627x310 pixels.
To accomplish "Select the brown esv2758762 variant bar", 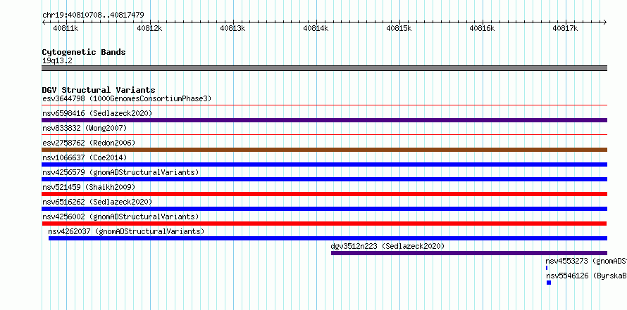I will pyautogui.click(x=324, y=150).
